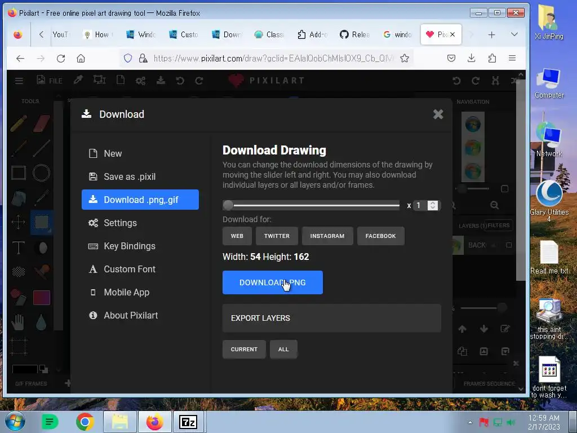Open Settings in the dialog sidebar
The width and height of the screenshot is (577, 433).
(x=140, y=223)
